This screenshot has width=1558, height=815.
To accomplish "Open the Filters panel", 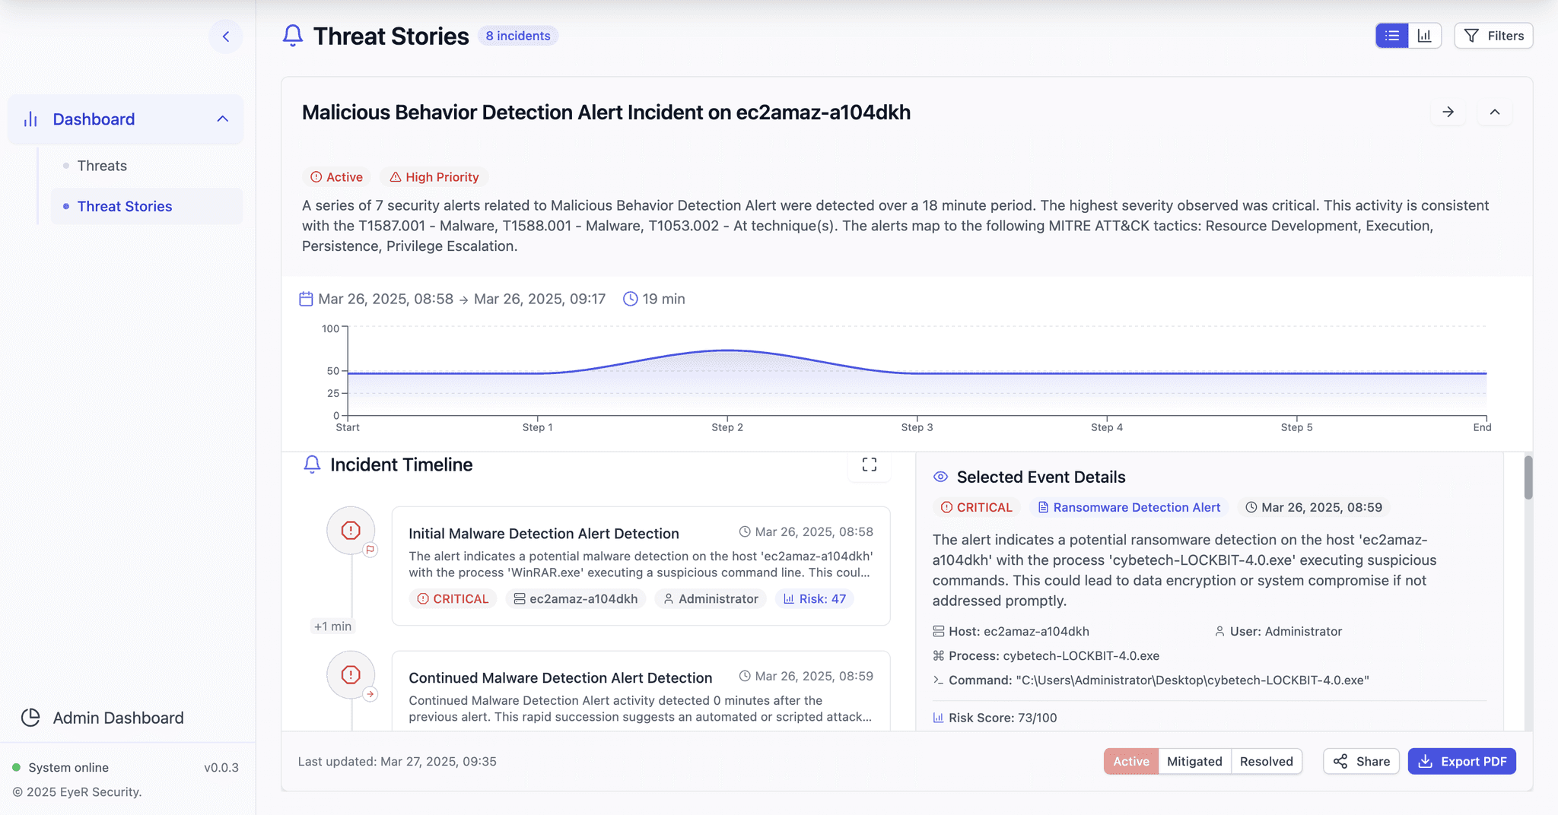I will pos(1493,36).
